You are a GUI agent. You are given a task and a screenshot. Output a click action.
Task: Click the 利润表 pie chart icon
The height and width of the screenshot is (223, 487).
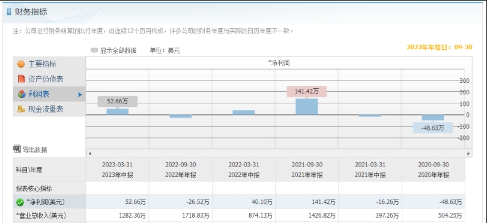click(22, 94)
